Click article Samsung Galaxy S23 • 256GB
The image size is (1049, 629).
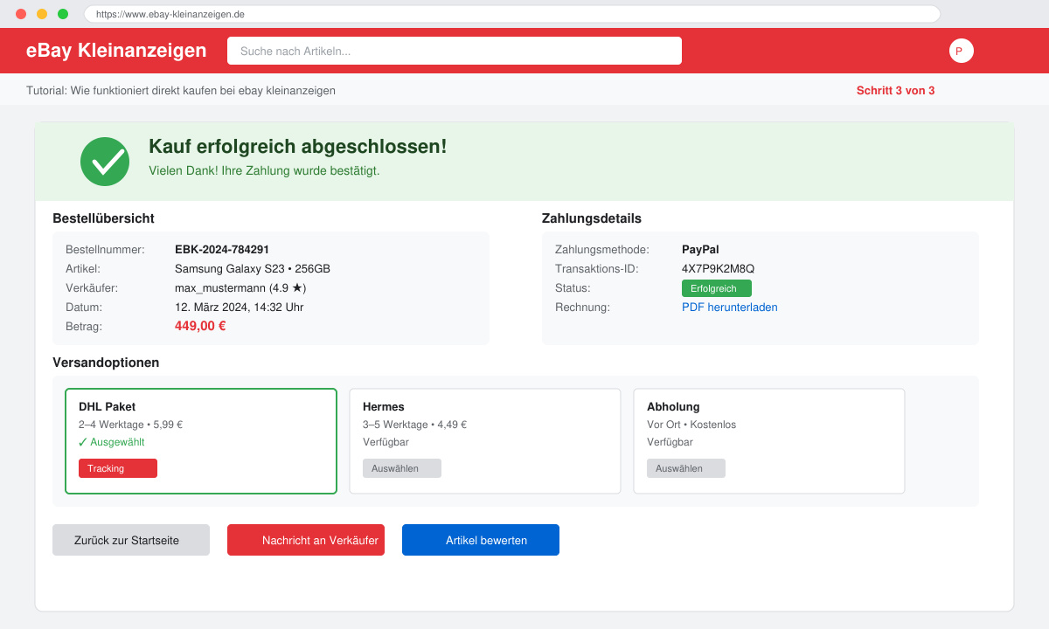pos(253,269)
